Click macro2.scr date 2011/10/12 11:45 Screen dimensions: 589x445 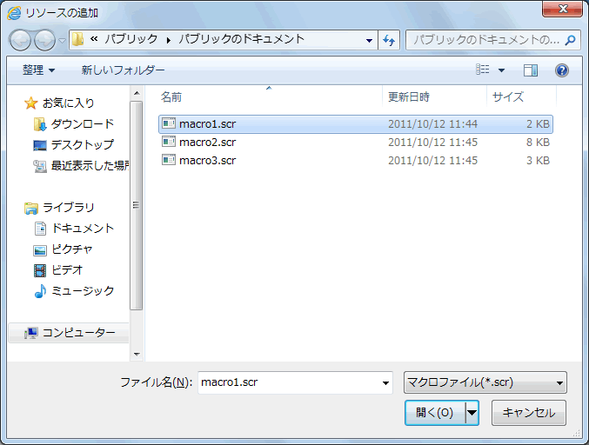point(432,143)
